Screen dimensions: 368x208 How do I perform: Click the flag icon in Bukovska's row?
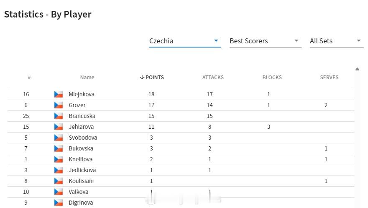click(59, 148)
